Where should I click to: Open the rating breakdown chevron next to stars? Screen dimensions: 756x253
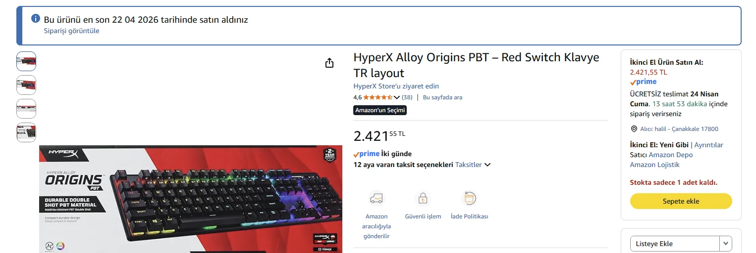[x=397, y=97]
